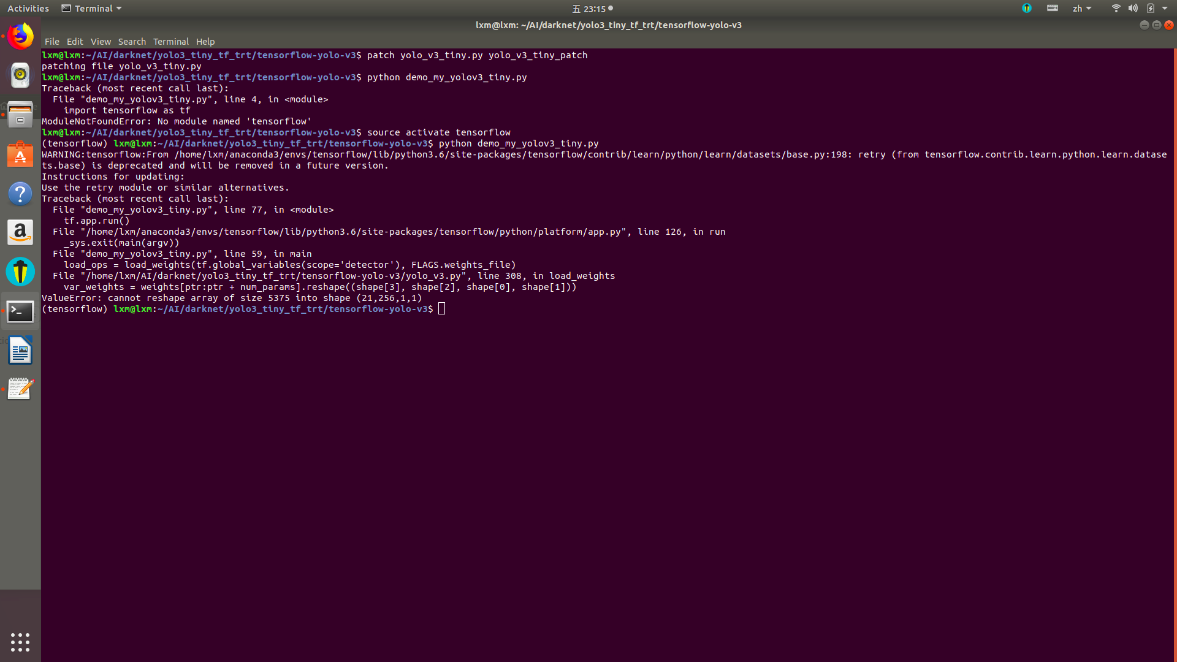This screenshot has height=662, width=1177.
Task: Open the View menu
Action: pos(101,42)
